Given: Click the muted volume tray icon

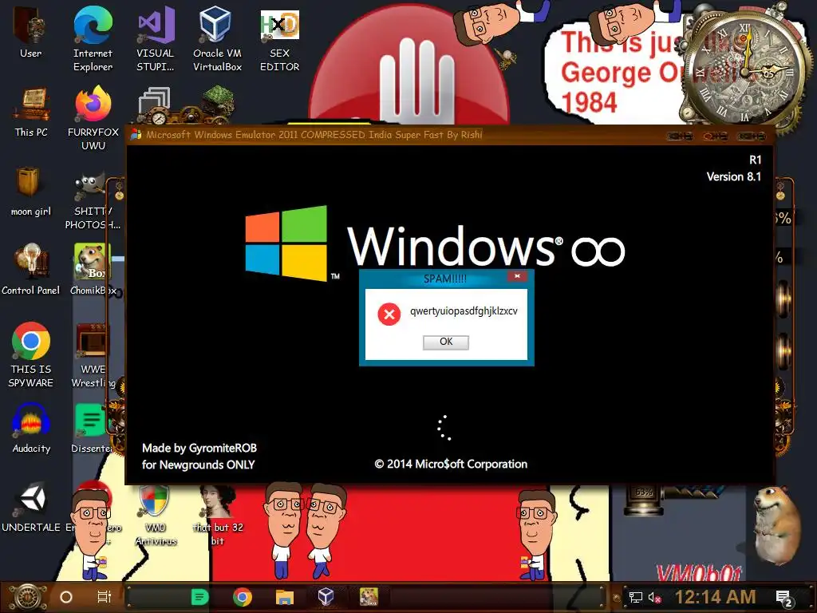Looking at the screenshot, I should (x=654, y=597).
